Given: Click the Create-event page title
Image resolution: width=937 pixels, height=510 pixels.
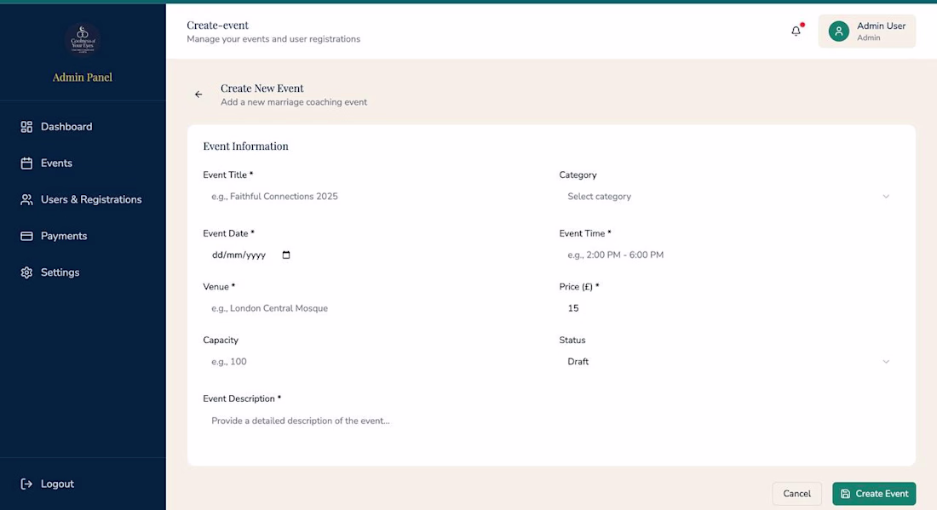Looking at the screenshot, I should (x=217, y=25).
